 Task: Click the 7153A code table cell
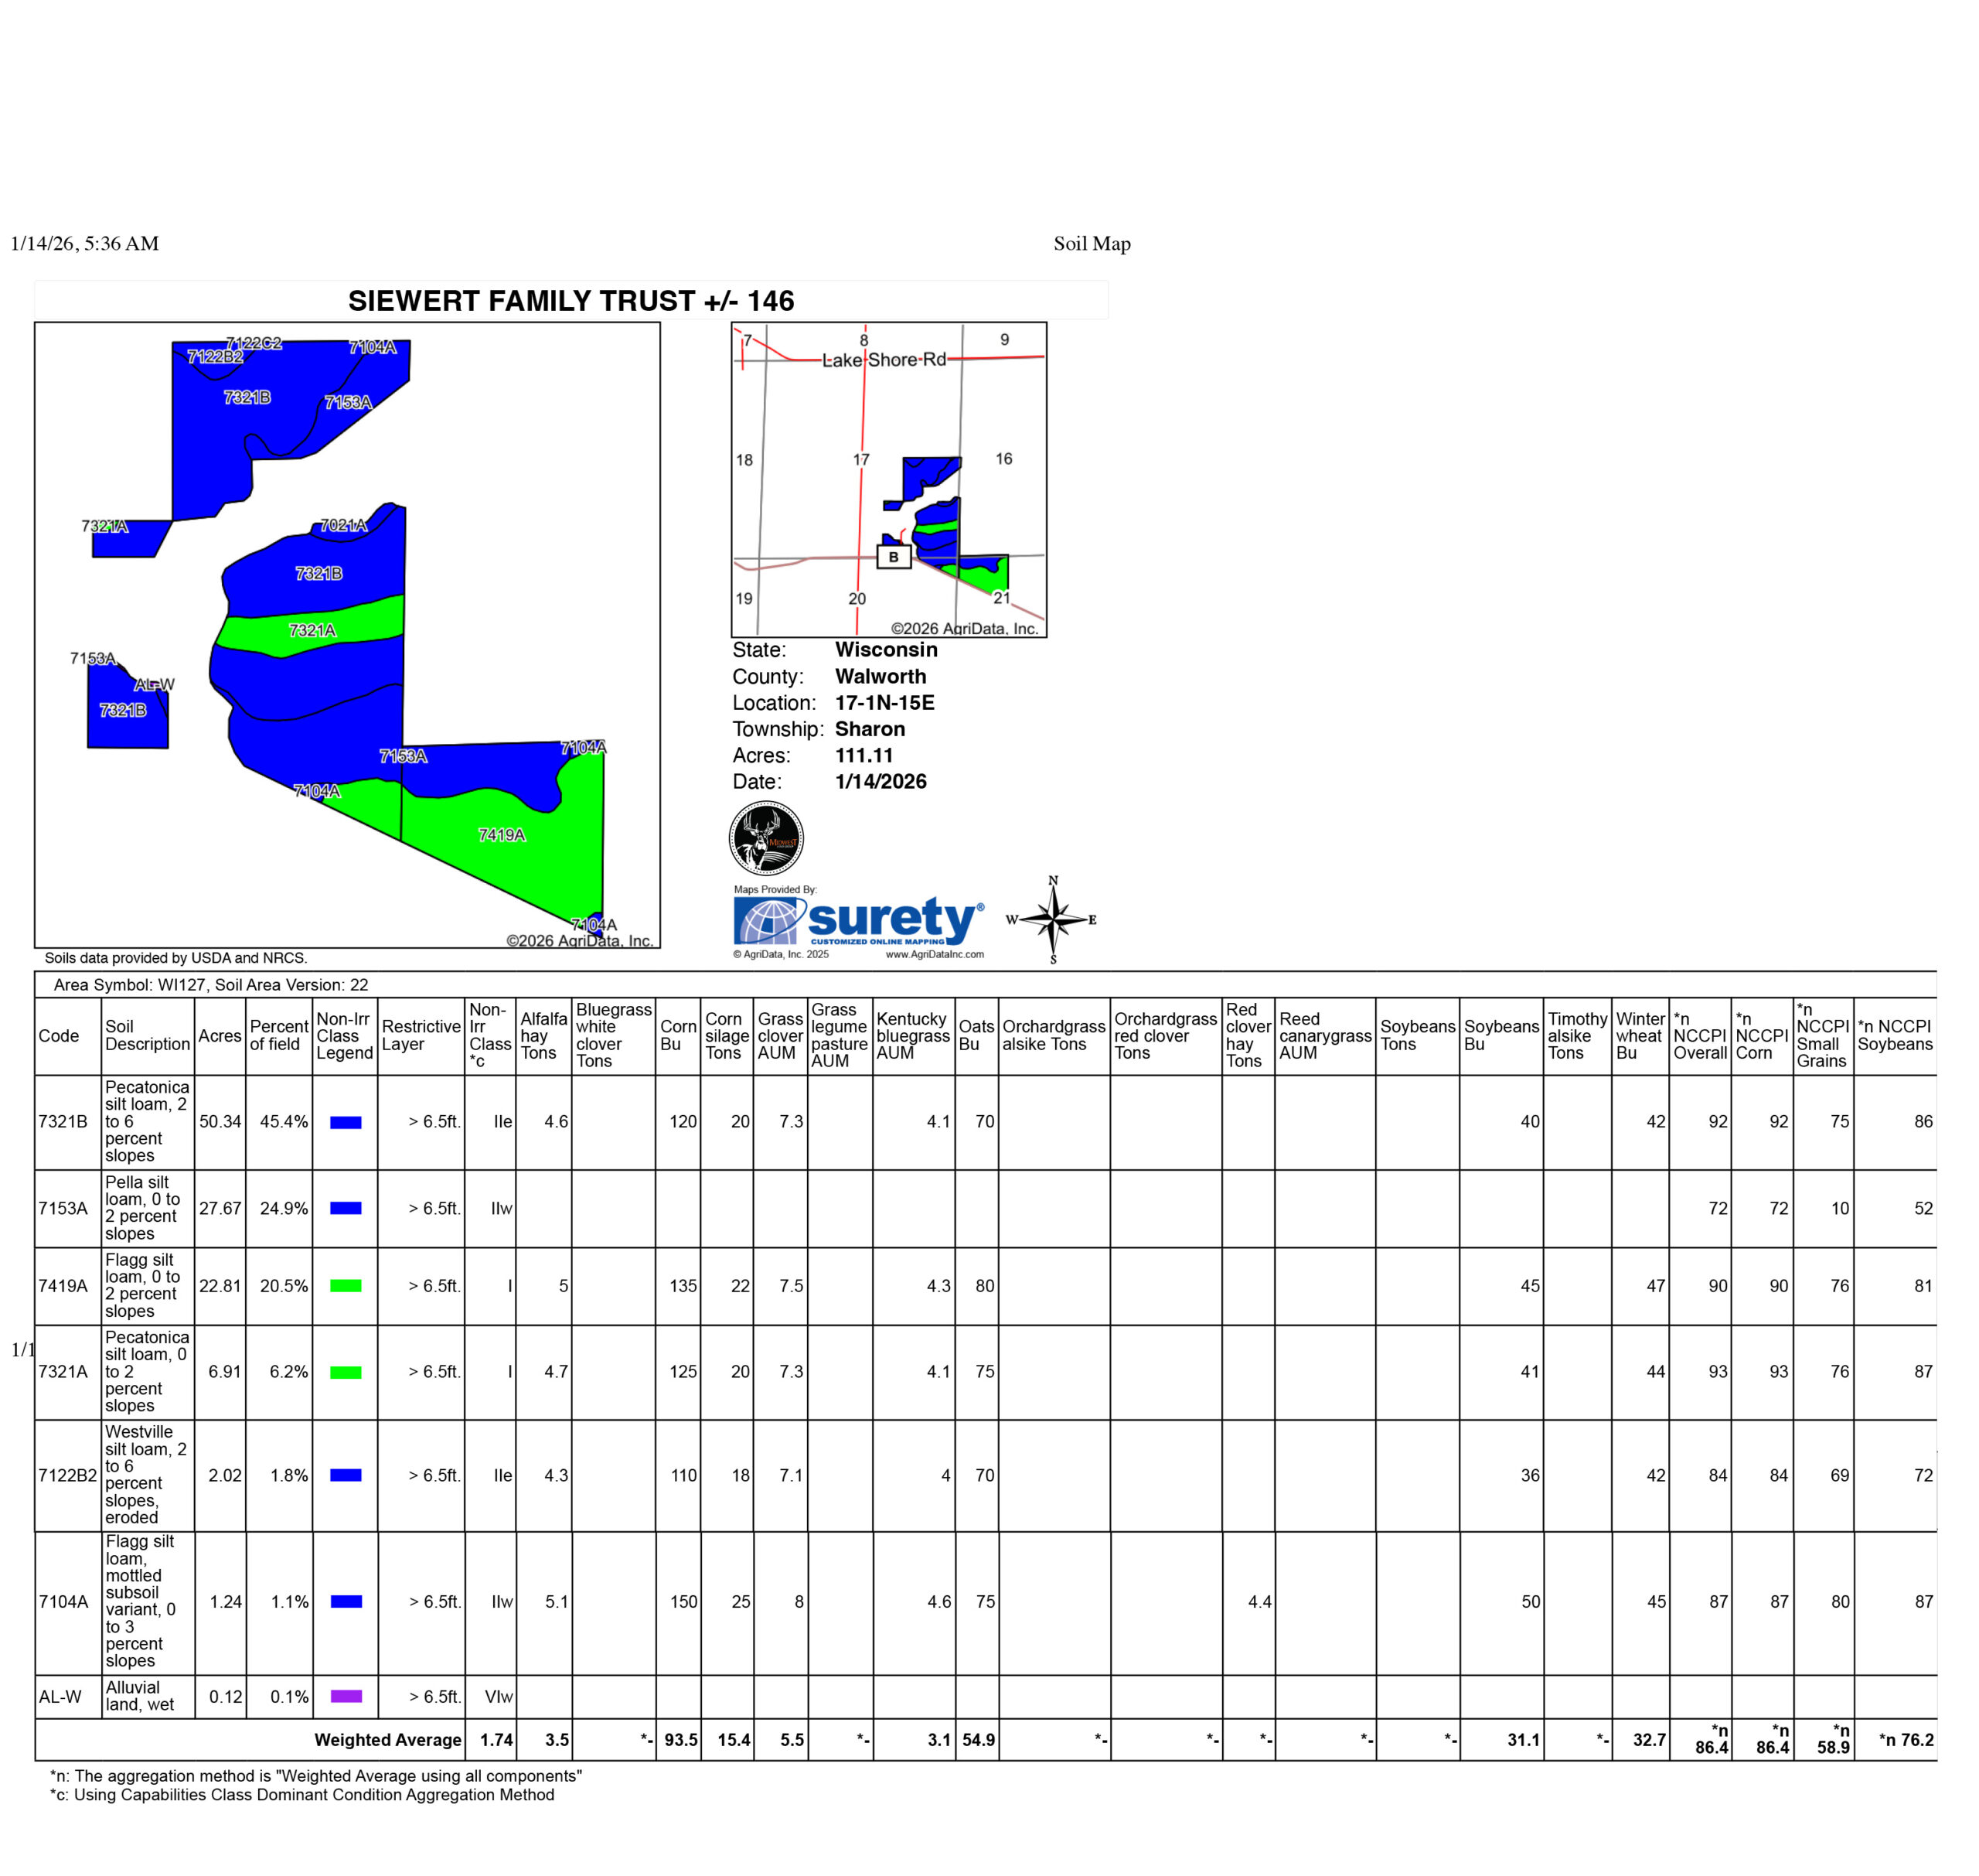(x=63, y=1208)
